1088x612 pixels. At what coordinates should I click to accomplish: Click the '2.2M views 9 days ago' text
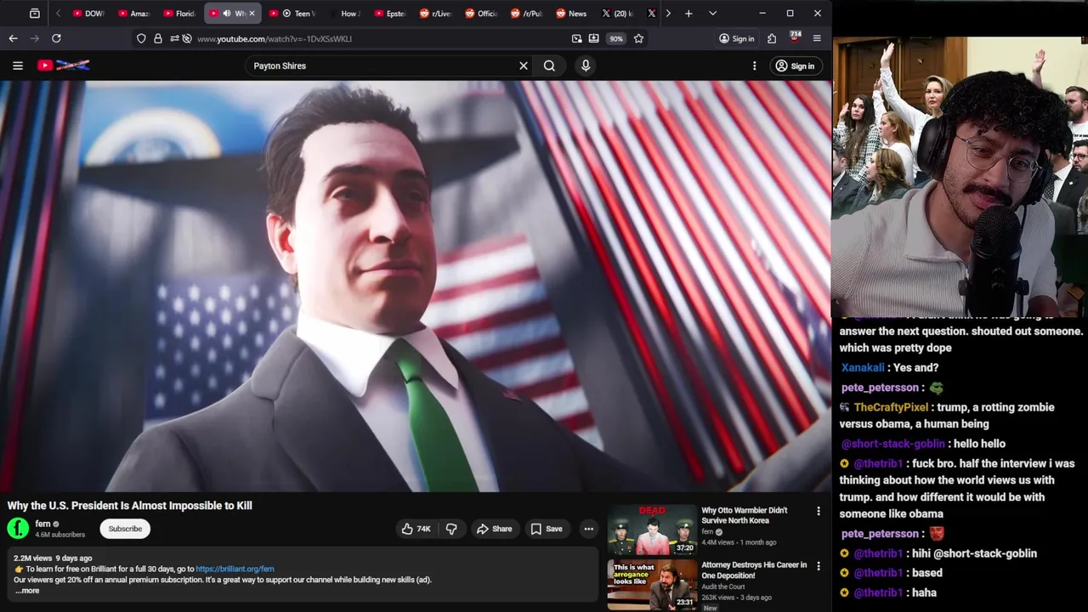click(53, 558)
